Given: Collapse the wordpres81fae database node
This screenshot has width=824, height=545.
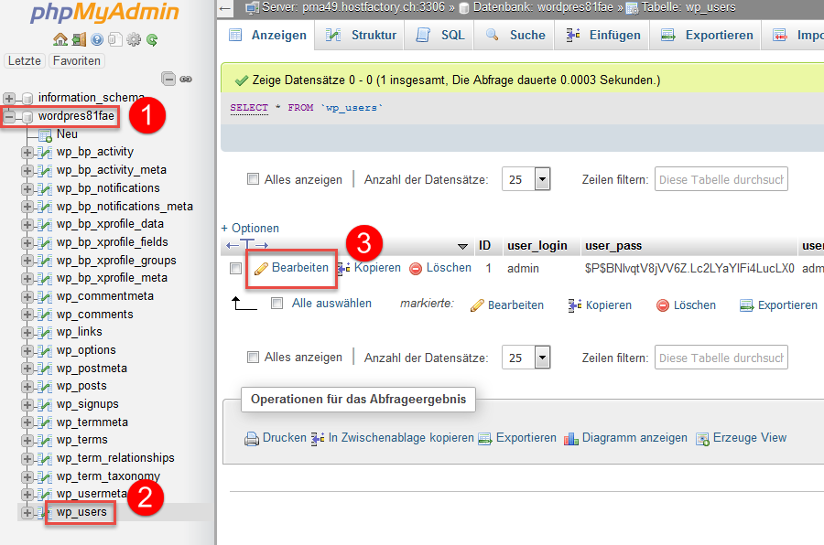Looking at the screenshot, I should coord(9,116).
